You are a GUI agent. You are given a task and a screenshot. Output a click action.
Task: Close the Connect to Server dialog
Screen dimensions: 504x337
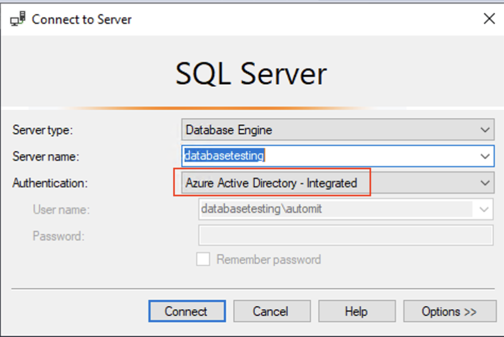pos(489,20)
